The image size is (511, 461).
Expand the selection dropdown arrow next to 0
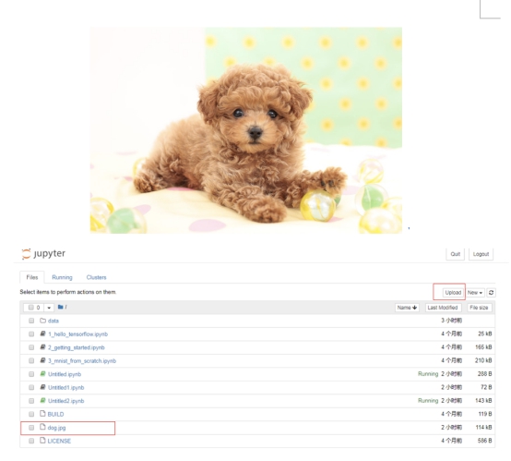point(49,308)
